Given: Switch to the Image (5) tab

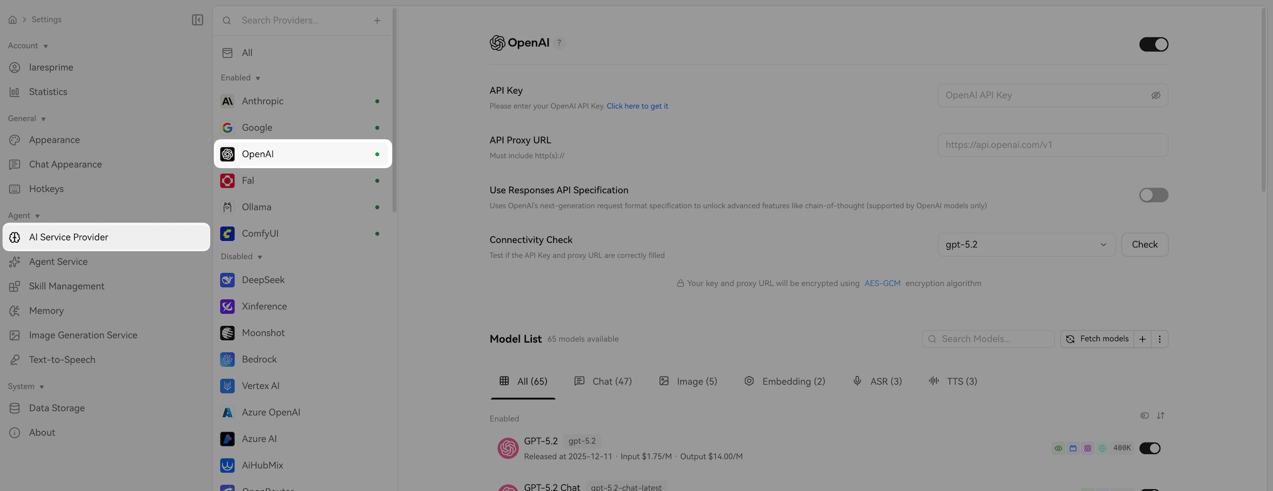Looking at the screenshot, I should pyautogui.click(x=688, y=382).
